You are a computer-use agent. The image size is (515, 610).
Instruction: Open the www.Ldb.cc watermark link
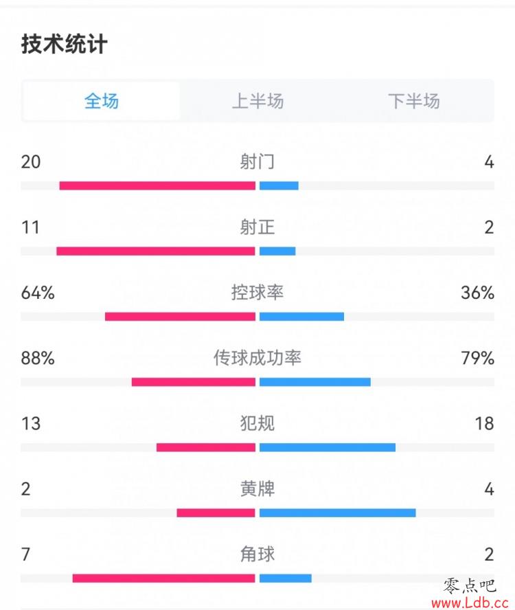470,602
